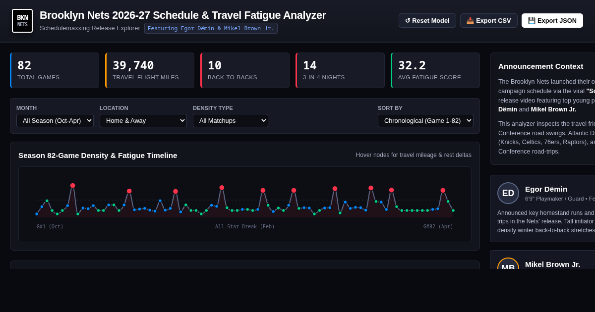Click the 'Featuring Egor Dëmin & Mikel Brown Jr.' badge
The height and width of the screenshot is (312, 595).
coord(211,28)
